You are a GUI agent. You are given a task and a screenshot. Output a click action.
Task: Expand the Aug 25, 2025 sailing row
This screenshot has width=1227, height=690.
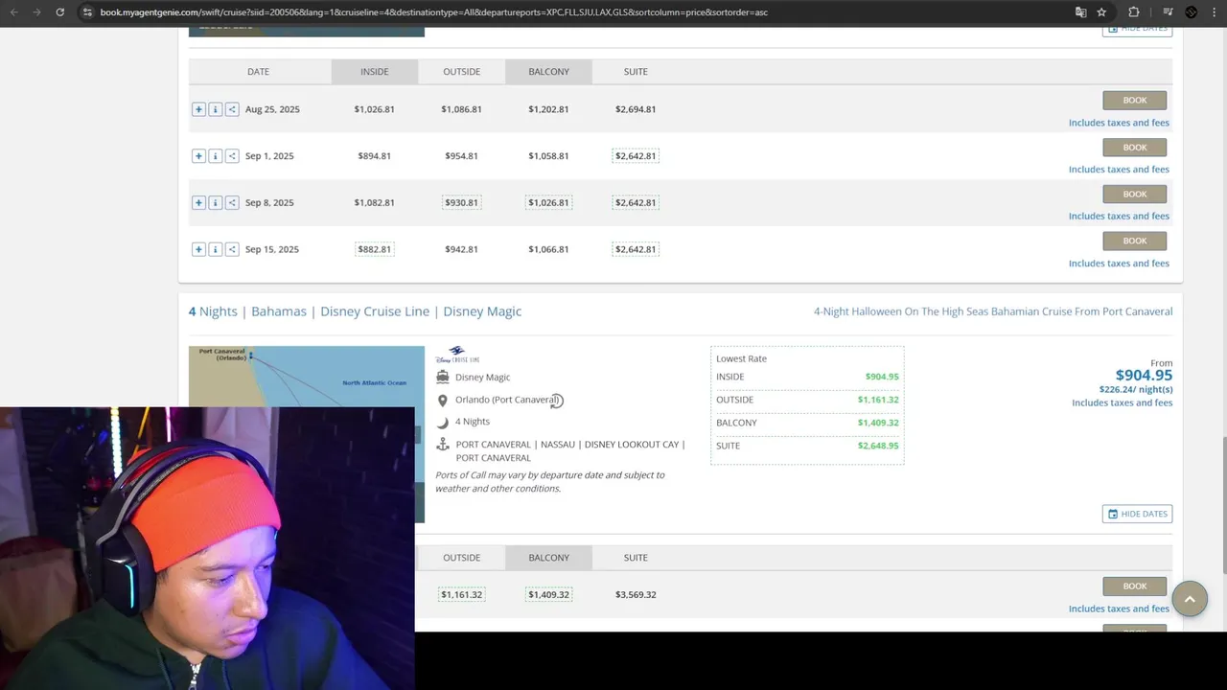pyautogui.click(x=198, y=109)
